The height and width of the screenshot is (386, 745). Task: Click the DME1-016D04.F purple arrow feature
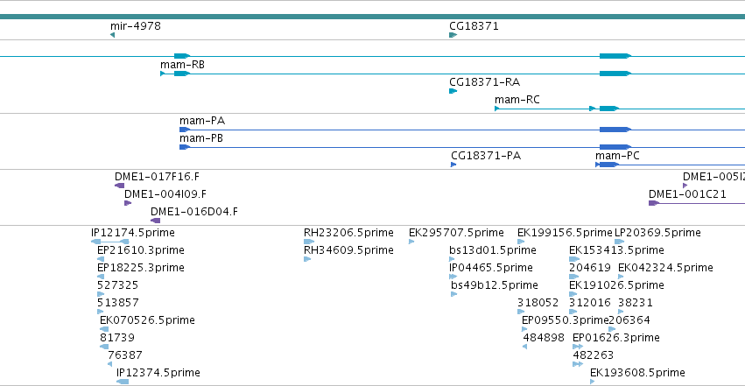click(155, 221)
